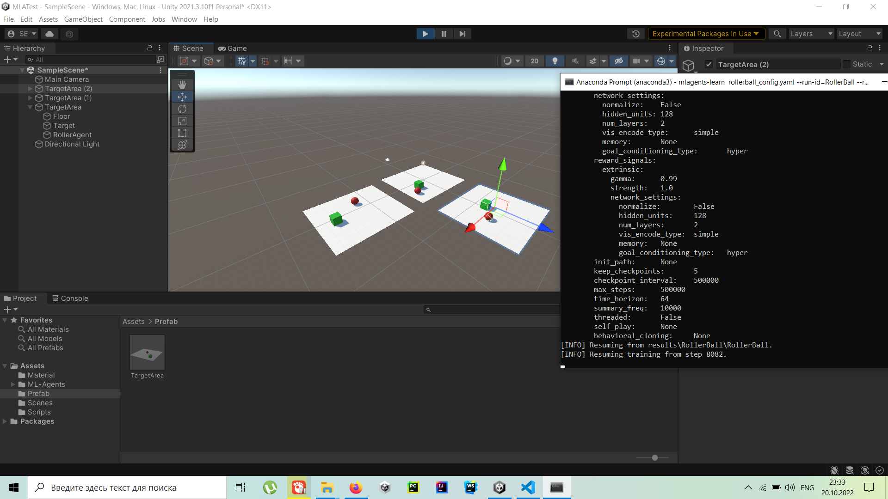The width and height of the screenshot is (888, 499).
Task: Select the Rotate tool
Action: click(x=182, y=109)
